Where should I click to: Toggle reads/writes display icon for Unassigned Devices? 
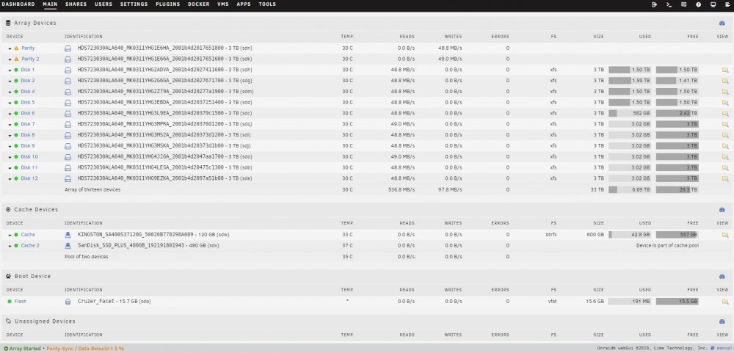[722, 321]
